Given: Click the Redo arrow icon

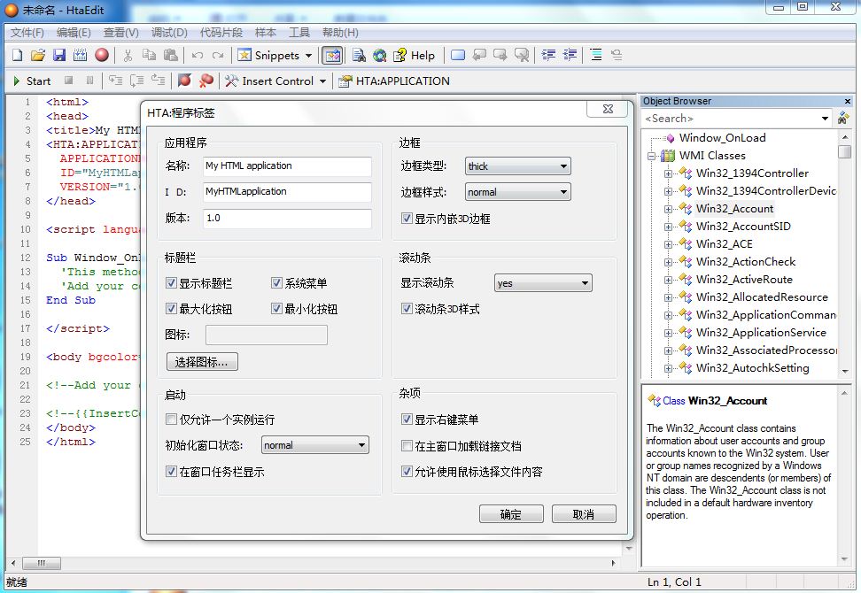Looking at the screenshot, I should tap(218, 55).
